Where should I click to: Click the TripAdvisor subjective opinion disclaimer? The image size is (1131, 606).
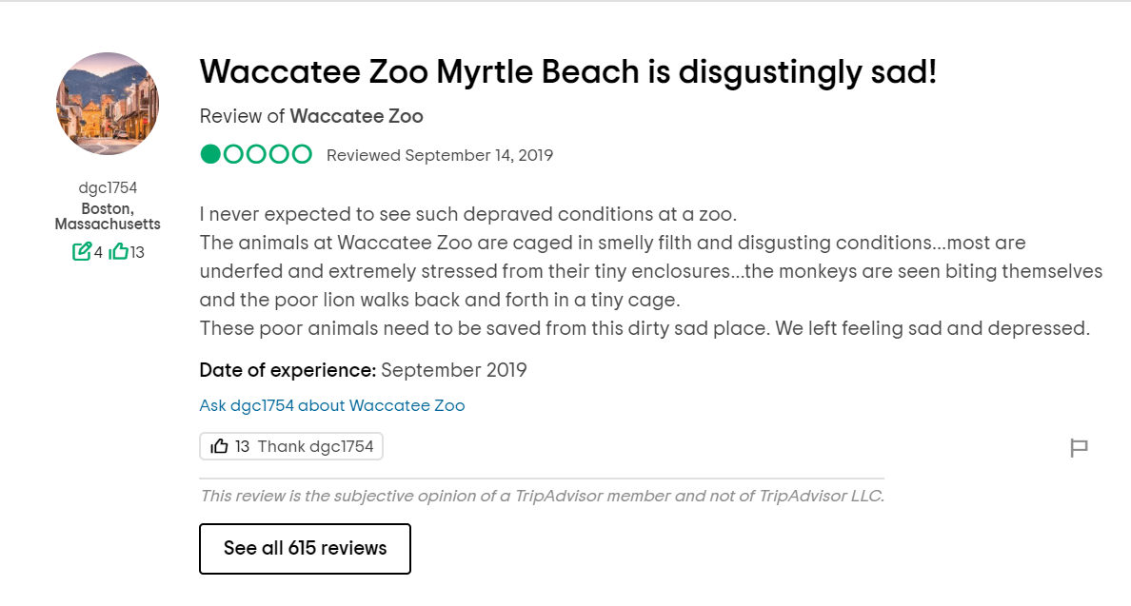click(x=542, y=496)
